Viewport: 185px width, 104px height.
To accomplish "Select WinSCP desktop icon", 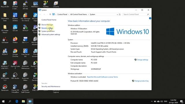I will pyautogui.click(x=25, y=28).
